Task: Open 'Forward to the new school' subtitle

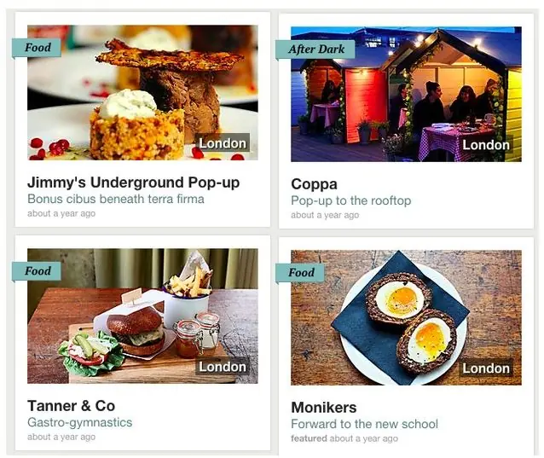Action: click(365, 424)
